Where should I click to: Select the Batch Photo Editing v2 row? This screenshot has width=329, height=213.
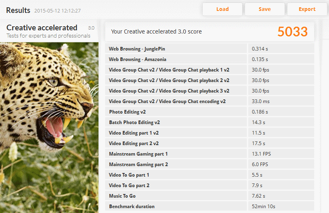coord(210,122)
